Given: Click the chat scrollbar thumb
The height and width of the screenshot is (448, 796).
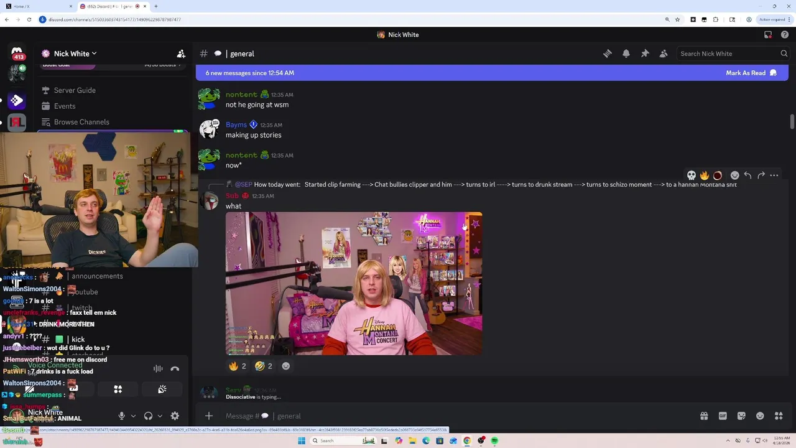Looking at the screenshot, I should tap(792, 122).
